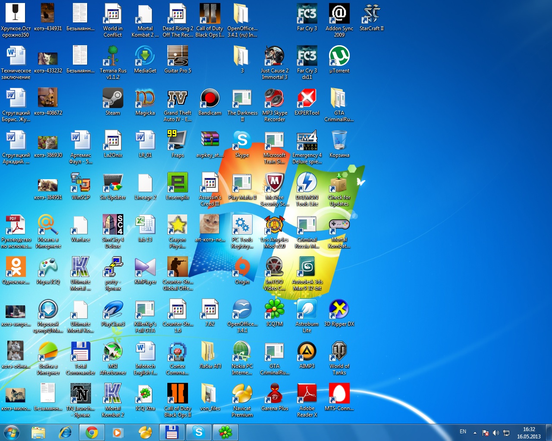Open the Action Center flag tray icon
Screen dimensions: 552x441
coord(485,433)
